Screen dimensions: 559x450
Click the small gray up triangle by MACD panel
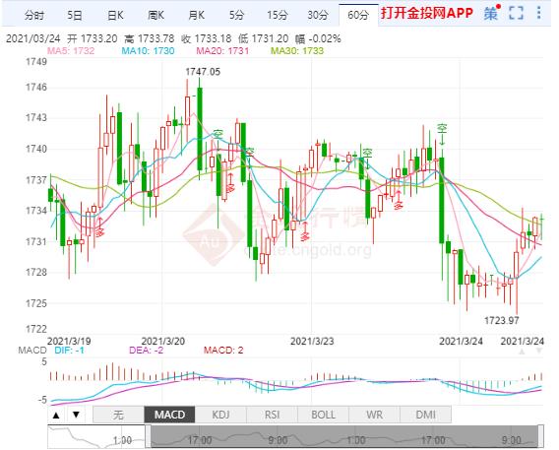click(522, 352)
